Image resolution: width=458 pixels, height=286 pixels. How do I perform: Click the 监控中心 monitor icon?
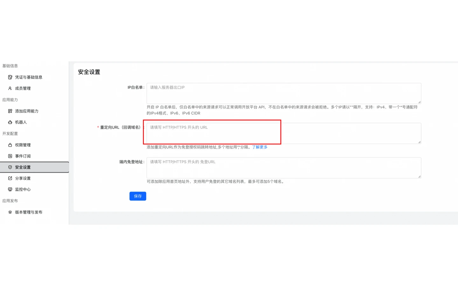coord(10,189)
